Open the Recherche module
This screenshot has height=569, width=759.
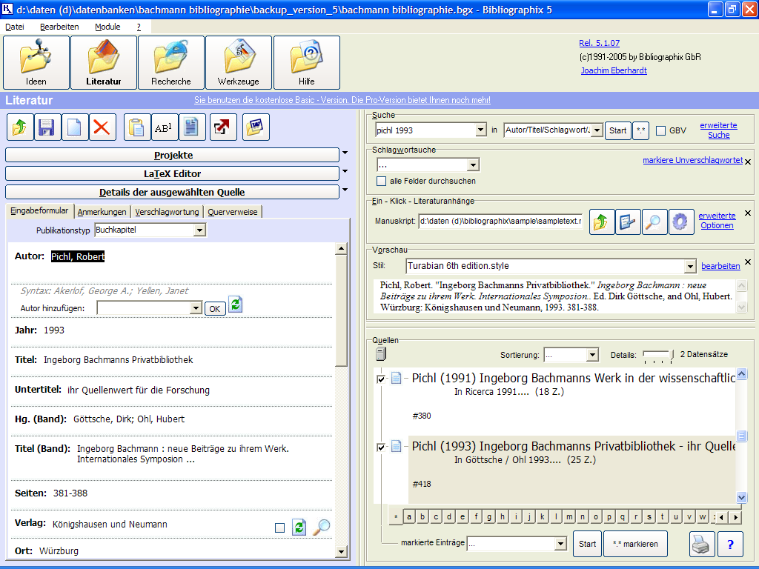(x=170, y=63)
